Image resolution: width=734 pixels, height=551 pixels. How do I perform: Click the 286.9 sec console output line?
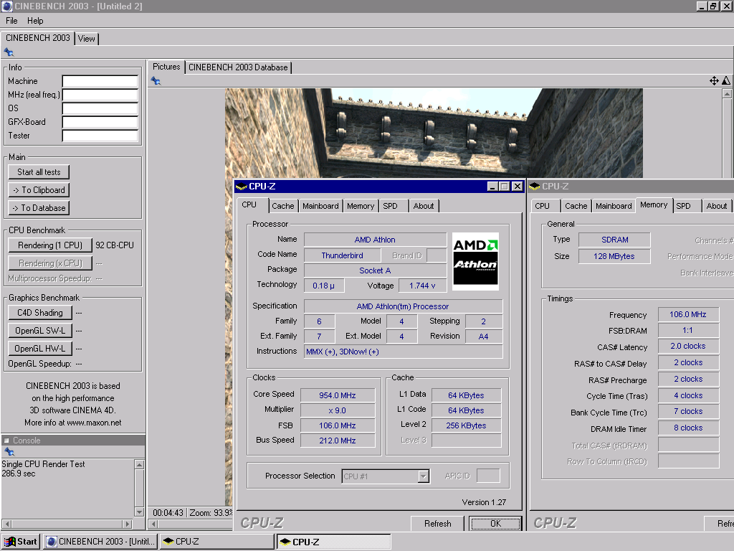click(x=18, y=474)
